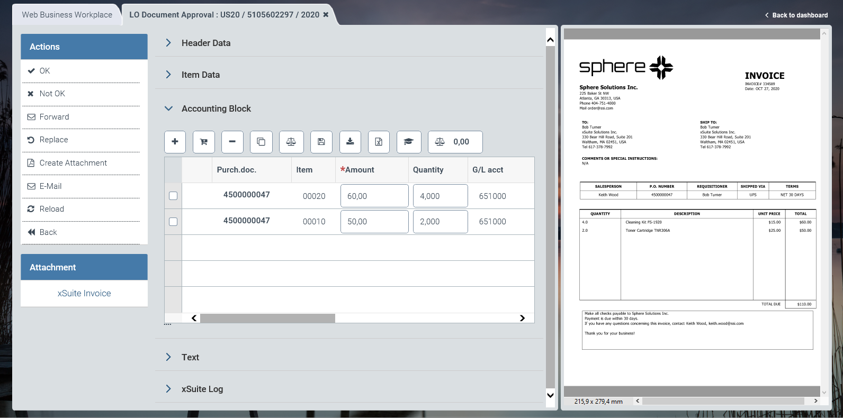This screenshot has width=843, height=418.
Task: Click the shopping cart toolbar icon
Action: pyautogui.click(x=203, y=142)
